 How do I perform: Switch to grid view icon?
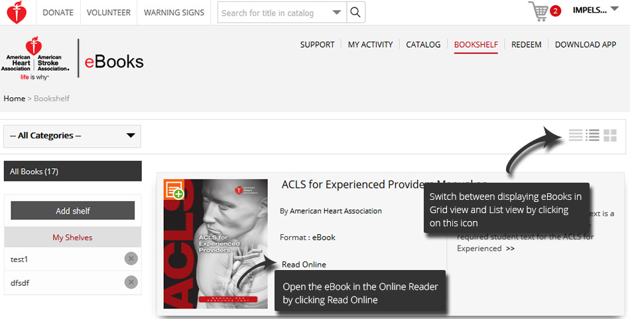[610, 136]
